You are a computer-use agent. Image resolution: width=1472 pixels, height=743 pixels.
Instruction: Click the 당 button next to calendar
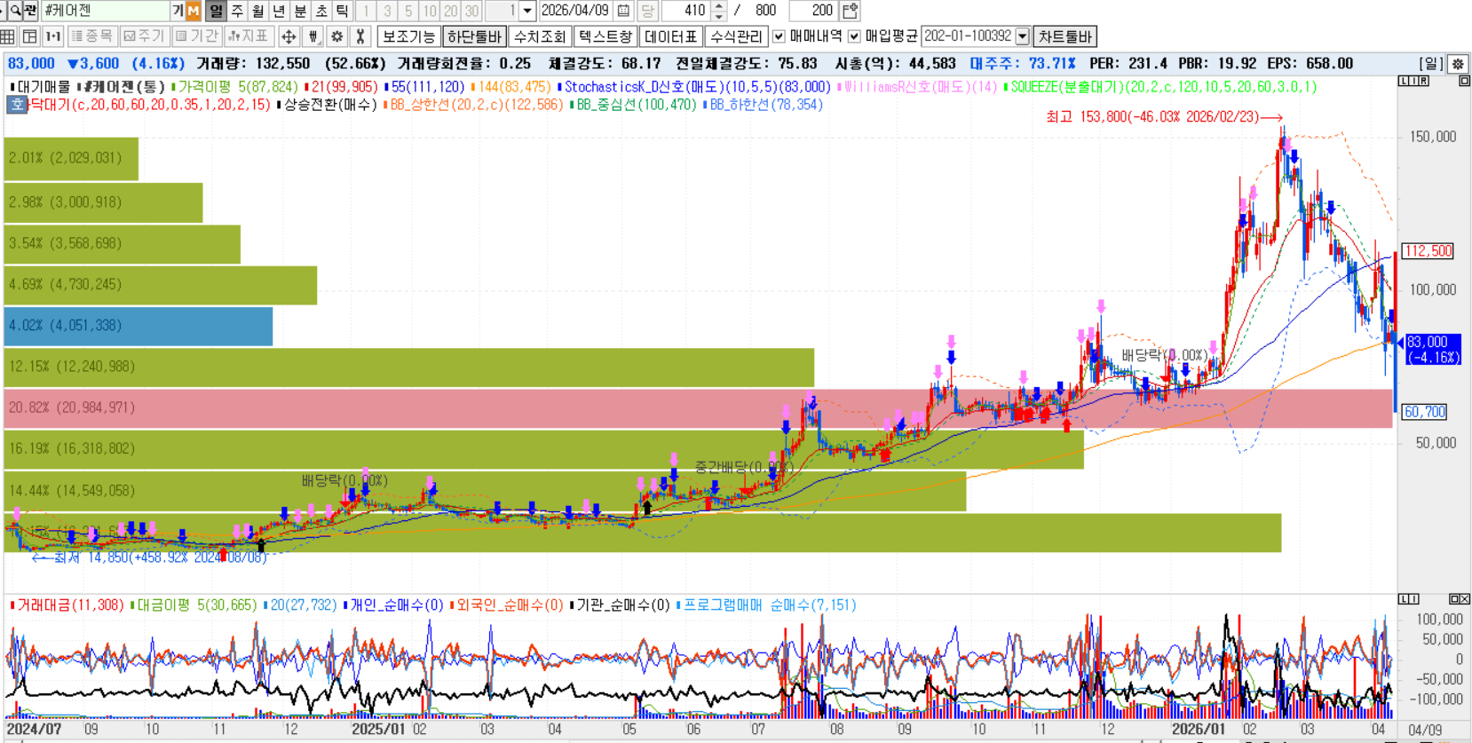tap(647, 11)
